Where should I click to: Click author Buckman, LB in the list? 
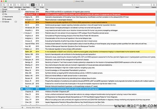click(30, 84)
